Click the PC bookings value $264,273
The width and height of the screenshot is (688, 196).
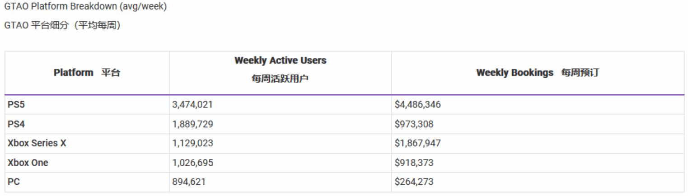(x=414, y=182)
